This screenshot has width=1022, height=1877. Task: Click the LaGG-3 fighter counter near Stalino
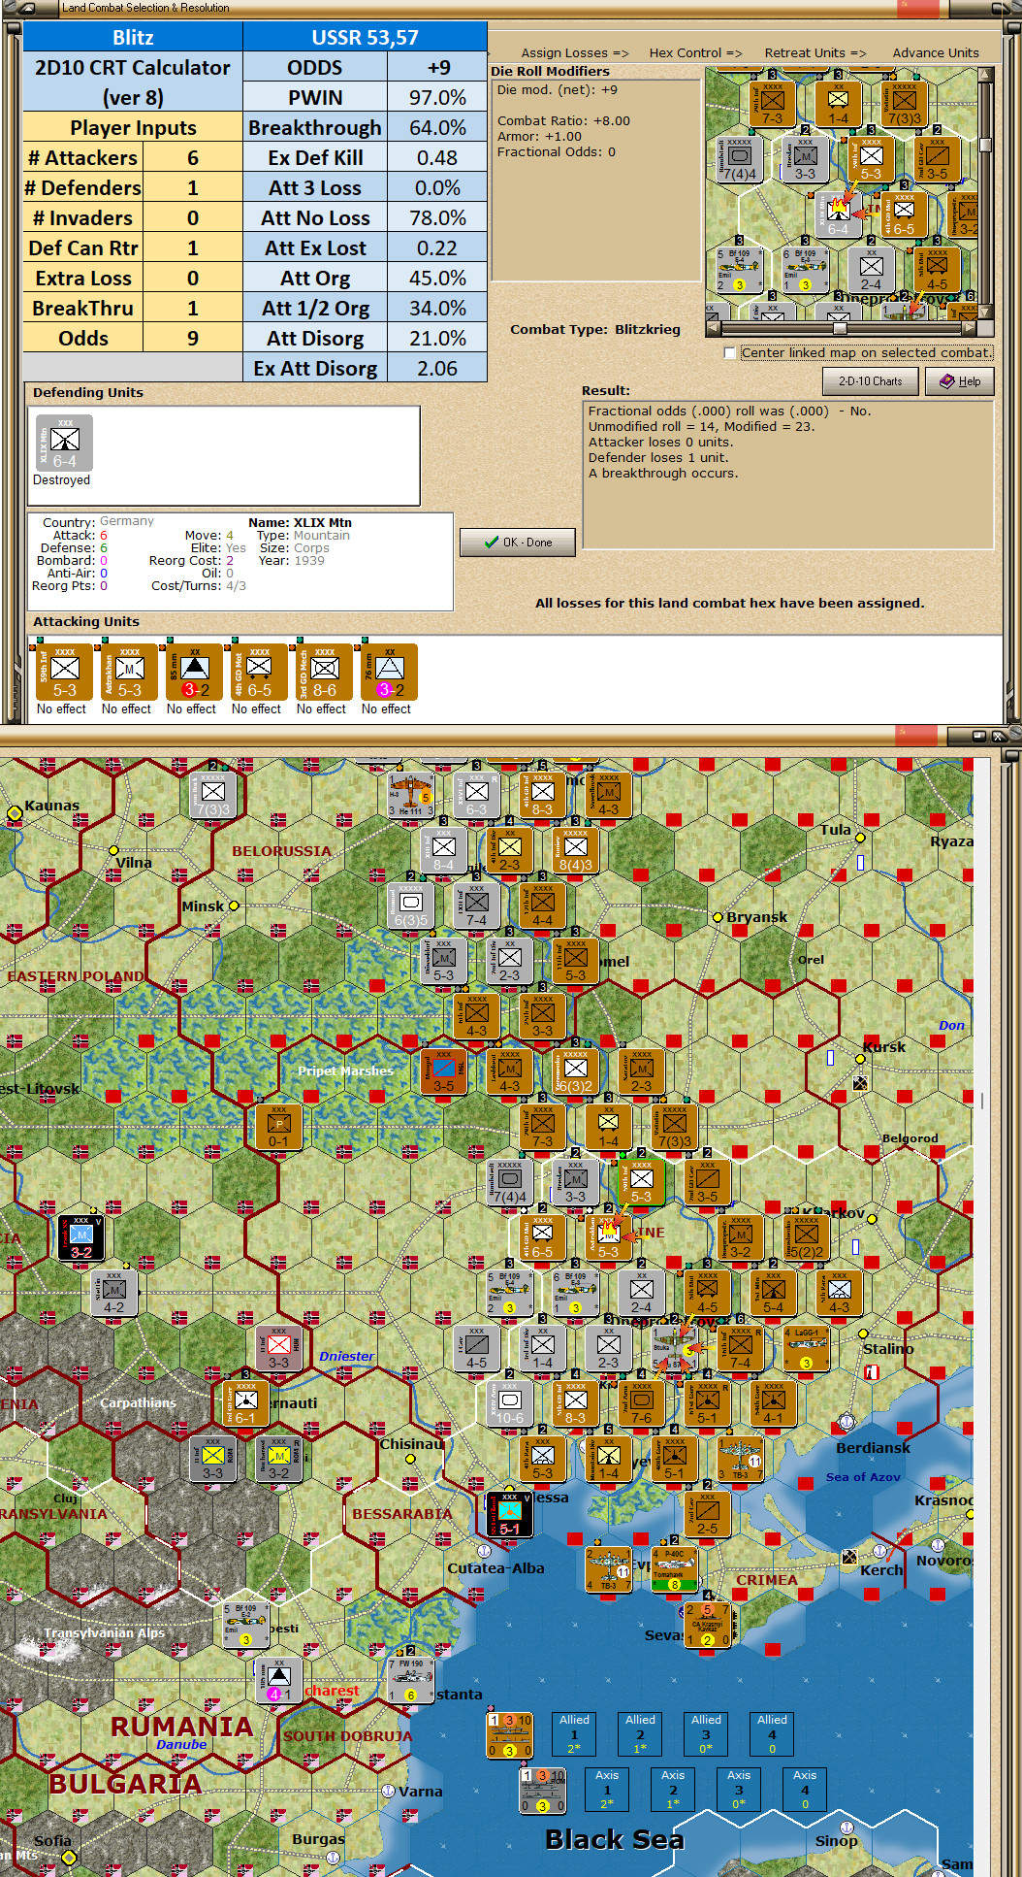[806, 1348]
